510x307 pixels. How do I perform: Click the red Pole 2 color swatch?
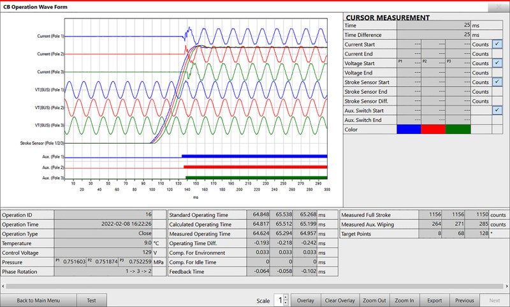click(433, 129)
